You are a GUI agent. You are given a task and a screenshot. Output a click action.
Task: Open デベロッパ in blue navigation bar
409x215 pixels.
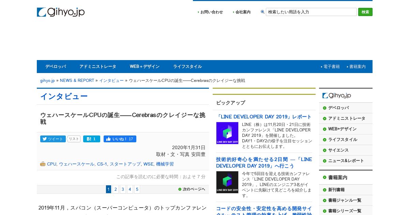pos(56,67)
